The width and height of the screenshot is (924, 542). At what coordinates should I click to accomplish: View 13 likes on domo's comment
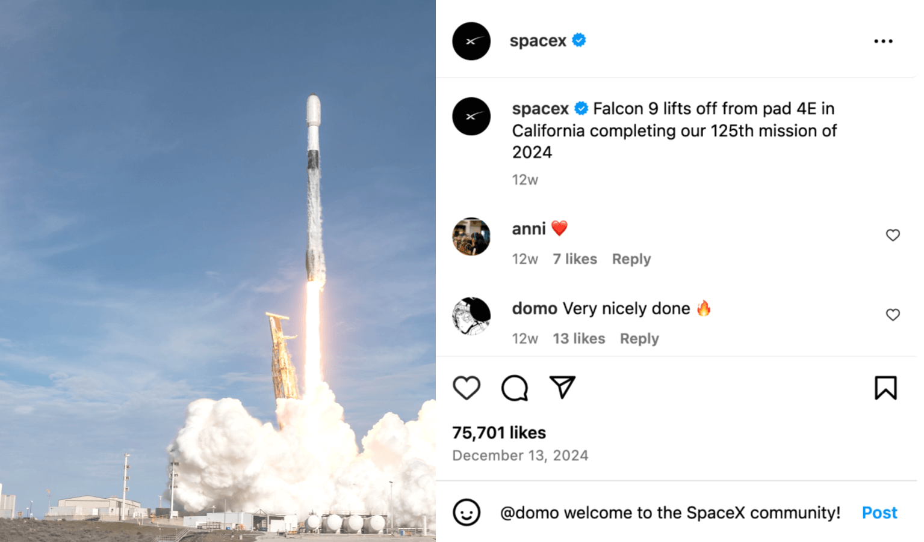tap(578, 339)
